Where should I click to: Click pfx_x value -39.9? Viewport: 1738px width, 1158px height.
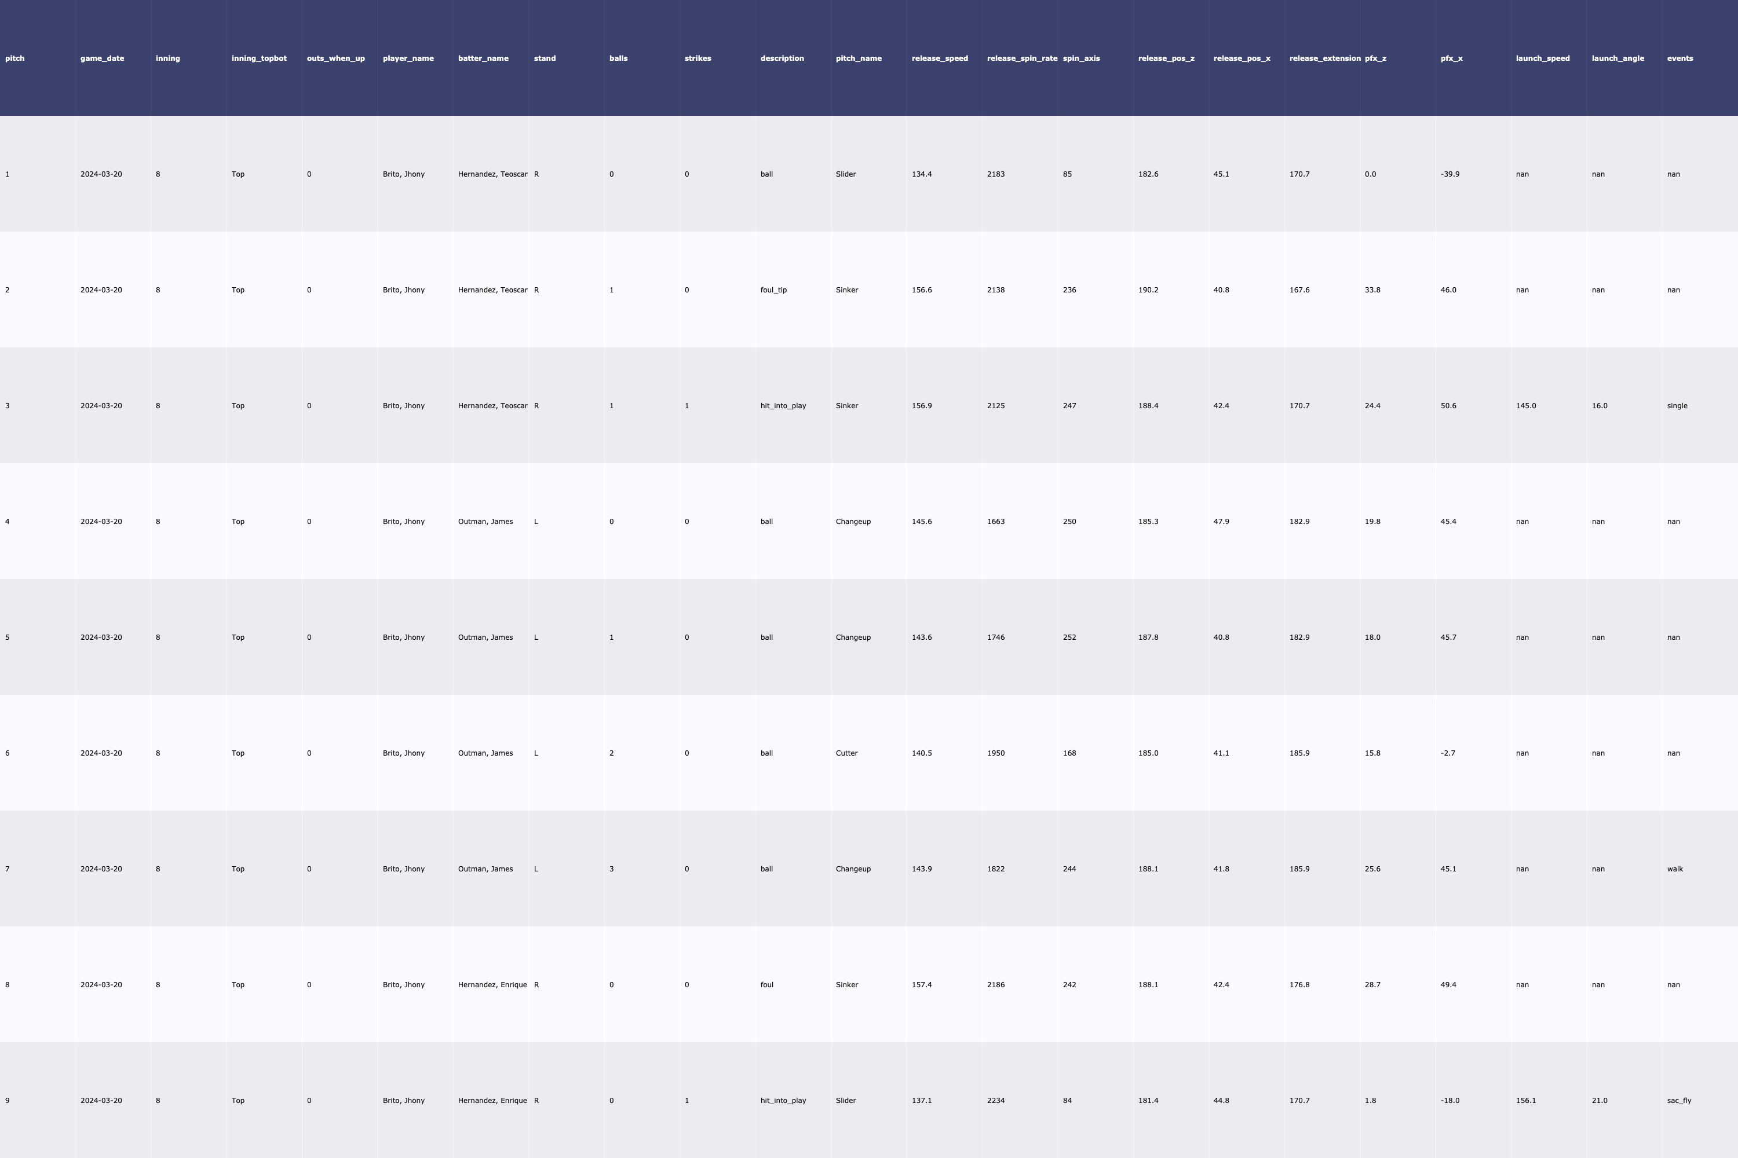coord(1449,174)
